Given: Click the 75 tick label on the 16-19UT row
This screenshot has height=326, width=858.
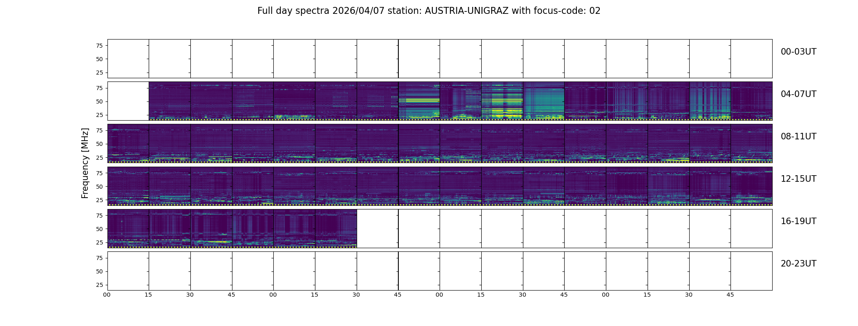Looking at the screenshot, I should (99, 216).
